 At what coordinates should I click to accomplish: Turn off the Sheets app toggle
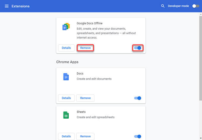click(138, 136)
